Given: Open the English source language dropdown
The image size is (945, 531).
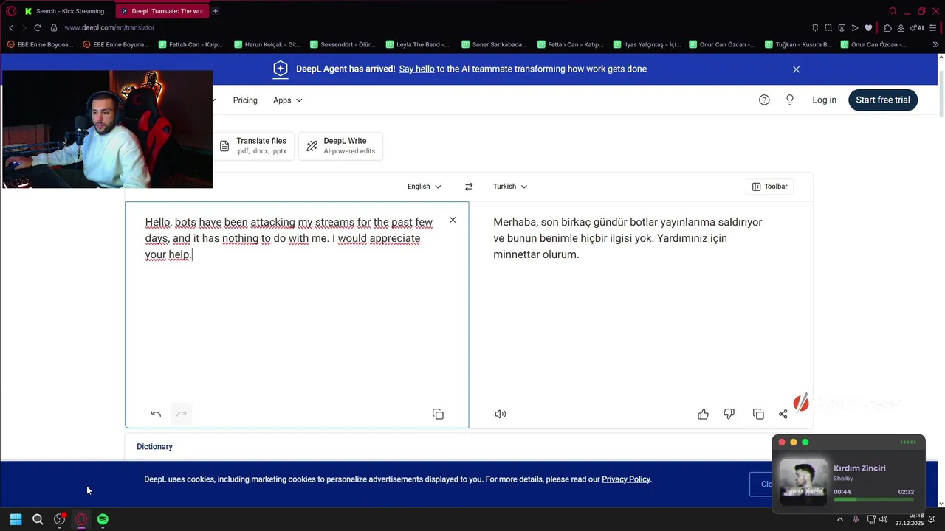Looking at the screenshot, I should [424, 187].
